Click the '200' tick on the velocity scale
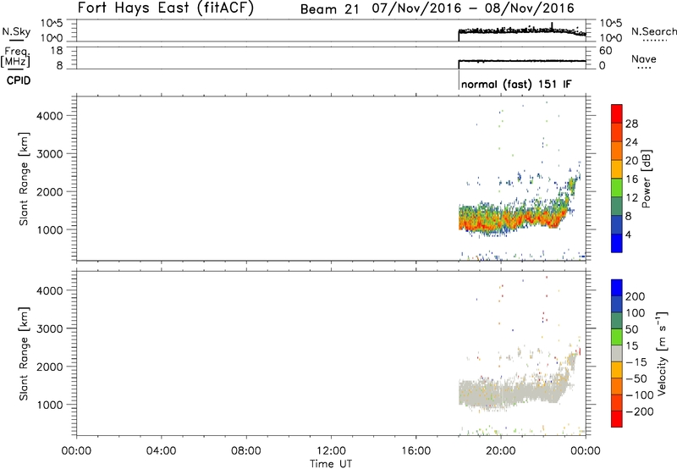 click(x=636, y=296)
